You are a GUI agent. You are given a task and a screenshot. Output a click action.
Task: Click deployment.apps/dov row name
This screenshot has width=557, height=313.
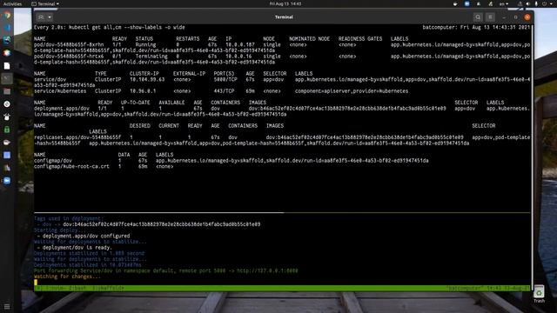62,108
